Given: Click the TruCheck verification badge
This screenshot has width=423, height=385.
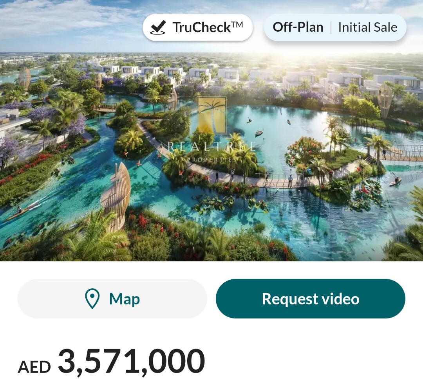Looking at the screenshot, I should 198,26.
